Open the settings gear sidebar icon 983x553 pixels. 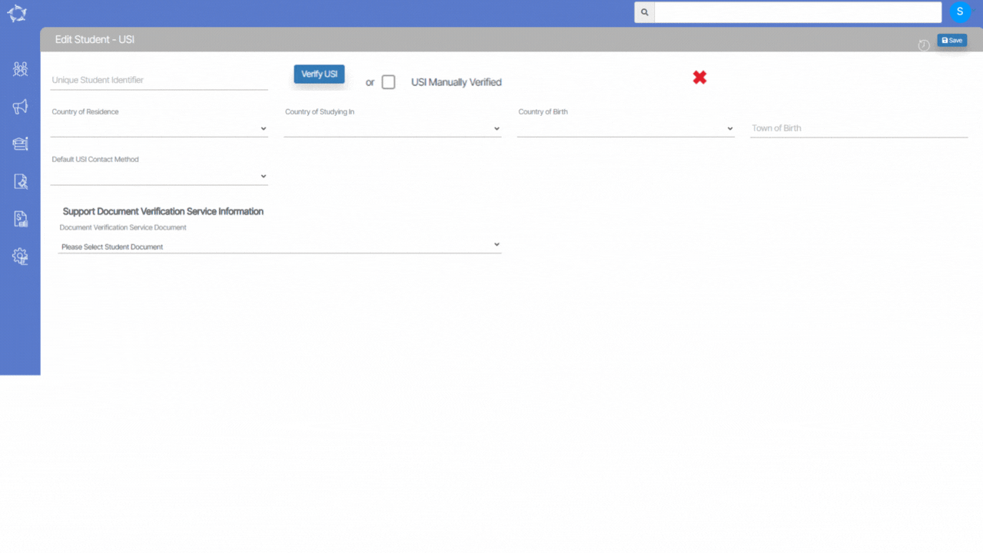(21, 257)
